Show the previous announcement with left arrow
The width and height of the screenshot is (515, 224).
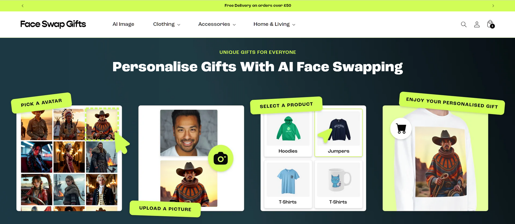(x=23, y=6)
